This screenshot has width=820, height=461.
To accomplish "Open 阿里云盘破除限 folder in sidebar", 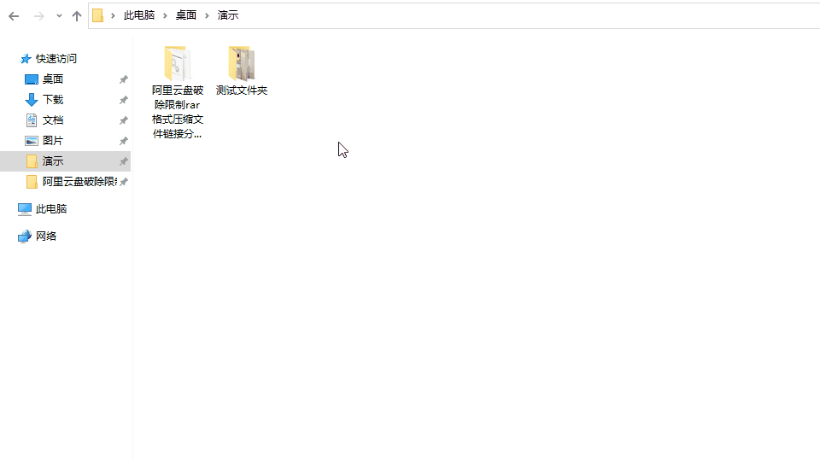I will coord(79,181).
